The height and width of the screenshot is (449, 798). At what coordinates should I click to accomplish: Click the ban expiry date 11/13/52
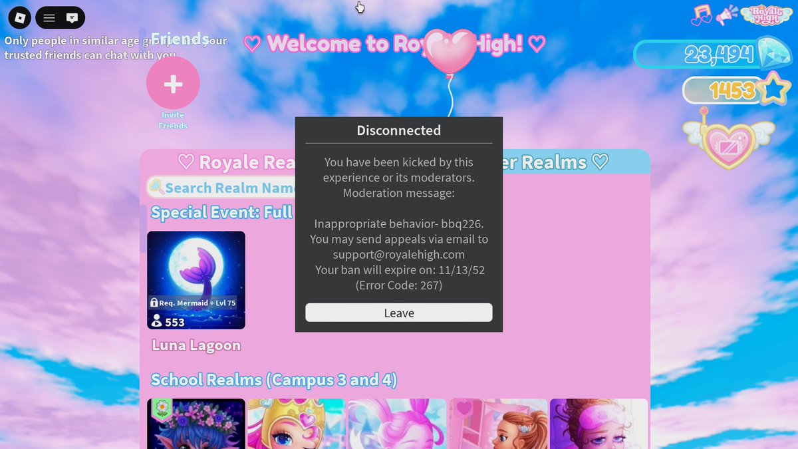pyautogui.click(x=461, y=270)
